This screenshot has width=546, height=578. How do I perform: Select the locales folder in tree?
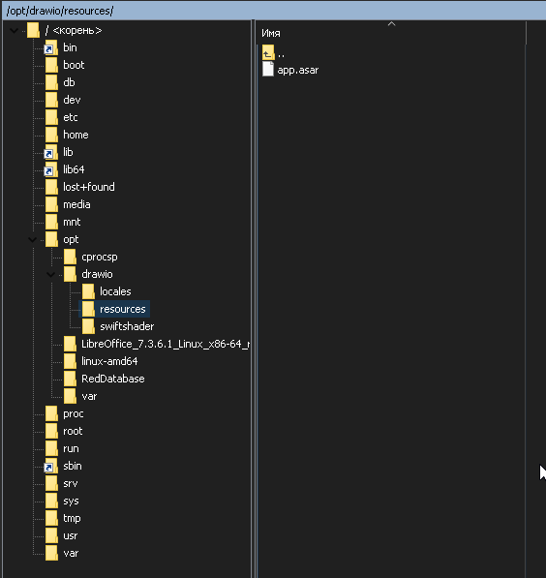(x=115, y=291)
